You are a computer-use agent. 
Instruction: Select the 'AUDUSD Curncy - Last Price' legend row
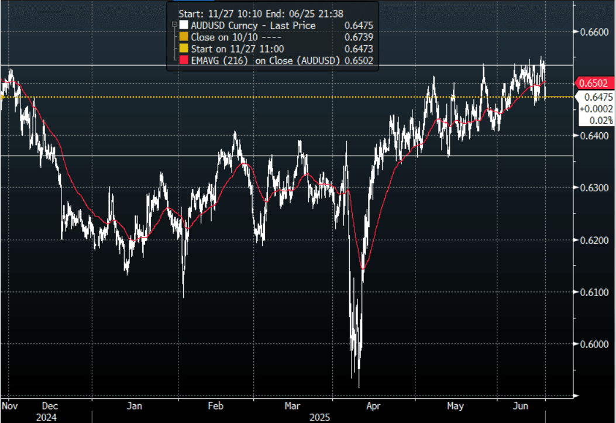[276, 25]
